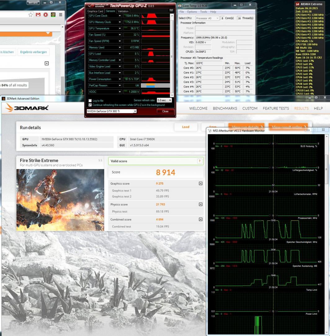Click the Fire Strike Extreme thumbnail image
This screenshot has height=336, width=330.
(x=60, y=200)
